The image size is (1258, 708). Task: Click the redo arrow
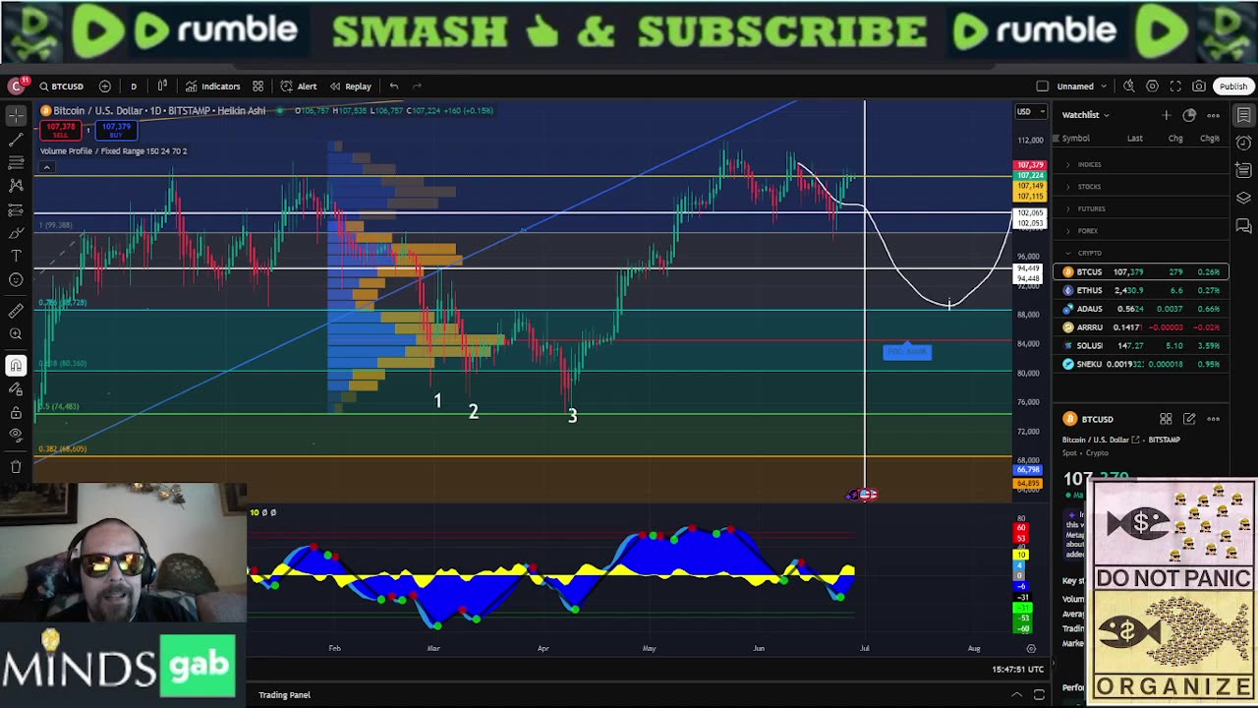click(418, 87)
